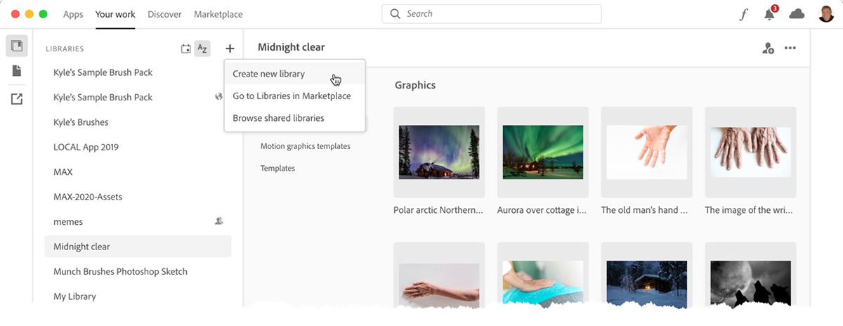Click the shared user icon beside memes

pyautogui.click(x=219, y=221)
